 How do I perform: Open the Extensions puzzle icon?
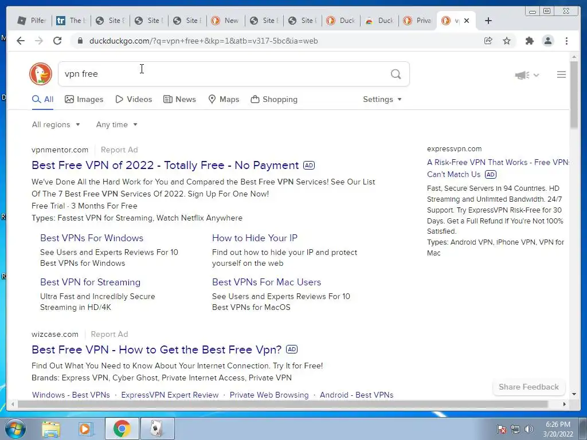(529, 41)
